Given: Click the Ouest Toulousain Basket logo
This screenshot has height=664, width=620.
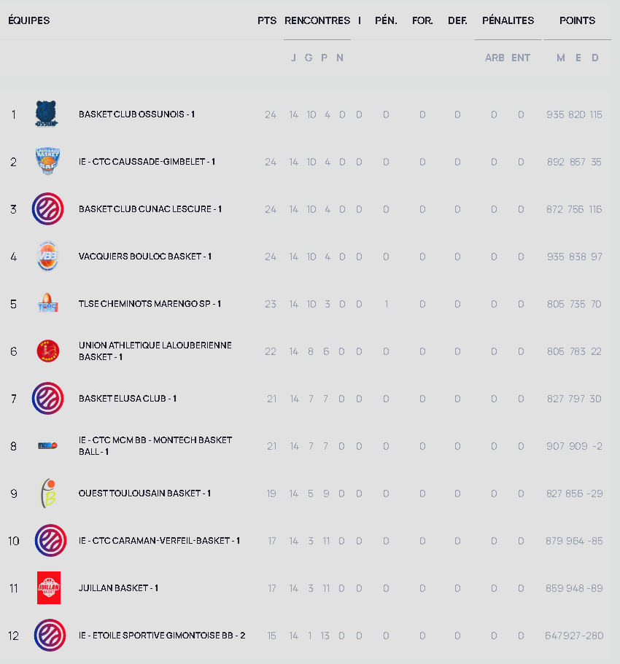Looking at the screenshot, I should [x=47, y=493].
